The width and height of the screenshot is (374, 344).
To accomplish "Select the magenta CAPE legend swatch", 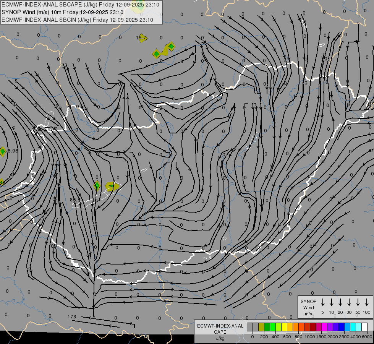I will click(324, 327).
